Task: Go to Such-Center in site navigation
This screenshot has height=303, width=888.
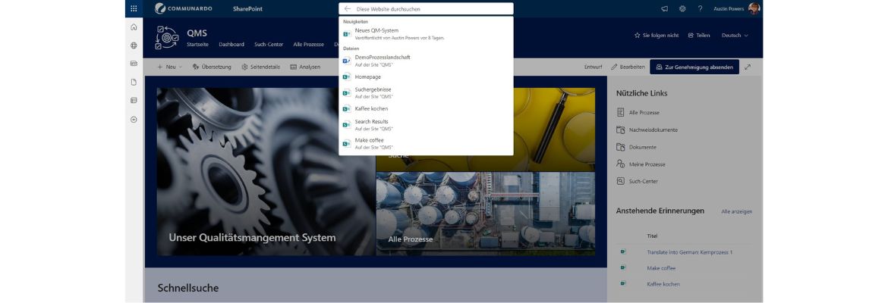Action: 269,45
